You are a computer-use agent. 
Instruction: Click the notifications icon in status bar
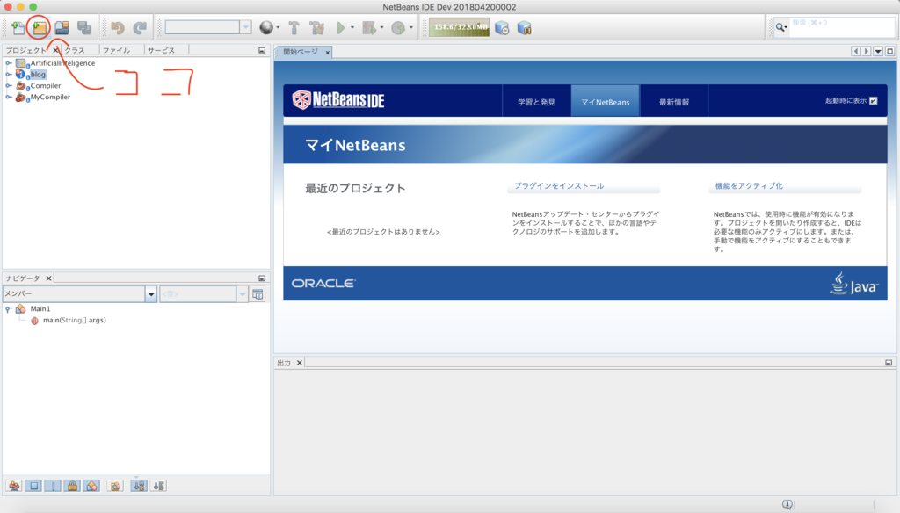coord(787,504)
